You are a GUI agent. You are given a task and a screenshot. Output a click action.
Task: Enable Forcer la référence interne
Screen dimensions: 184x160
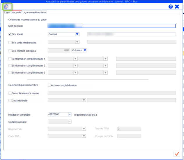point(10,93)
